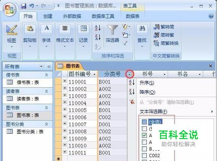Open the quick access toolbar customize arrow
217x161 pixels.
(59, 6)
